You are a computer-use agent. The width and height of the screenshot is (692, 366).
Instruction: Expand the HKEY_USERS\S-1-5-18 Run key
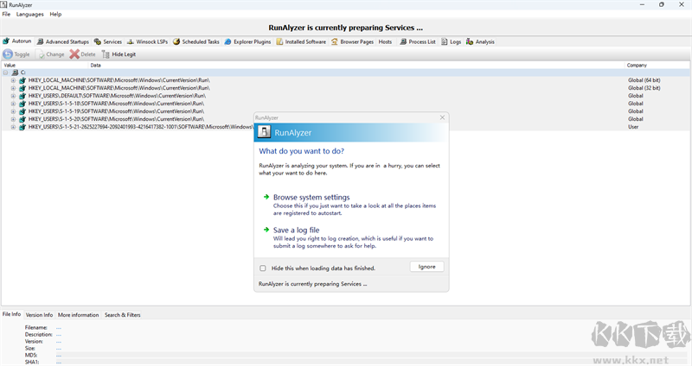[14, 104]
